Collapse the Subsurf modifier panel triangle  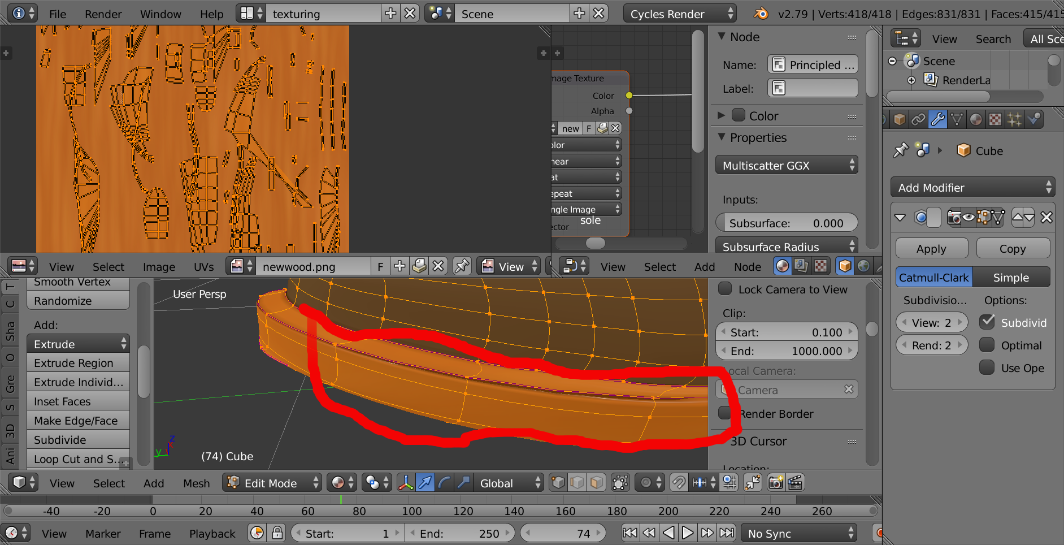click(x=900, y=217)
